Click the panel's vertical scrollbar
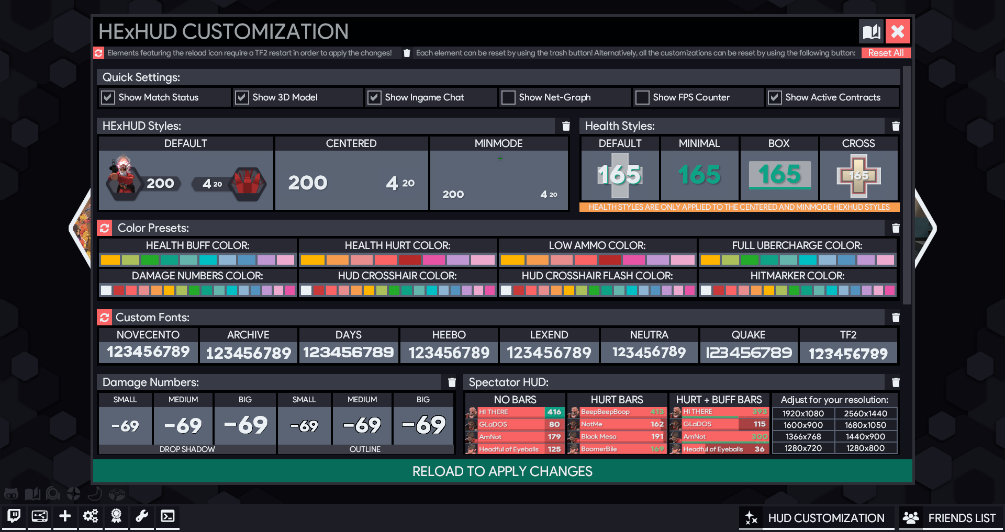Image resolution: width=1005 pixels, height=532 pixels. (907, 185)
